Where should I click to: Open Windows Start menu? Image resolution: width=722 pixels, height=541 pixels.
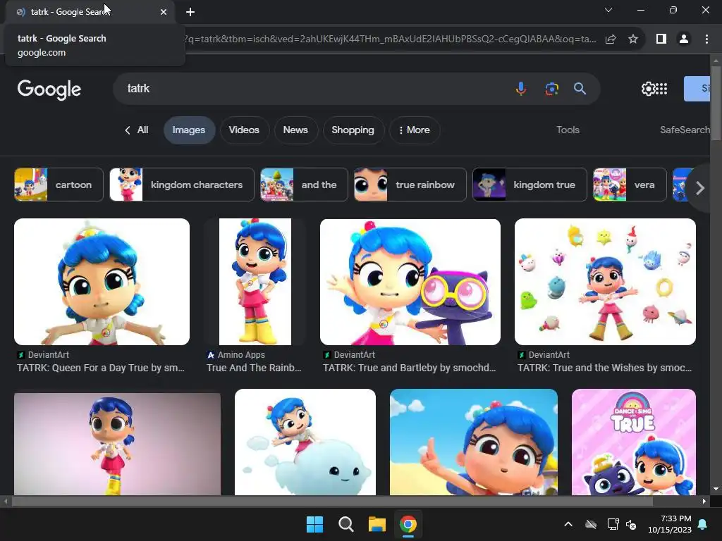(315, 524)
